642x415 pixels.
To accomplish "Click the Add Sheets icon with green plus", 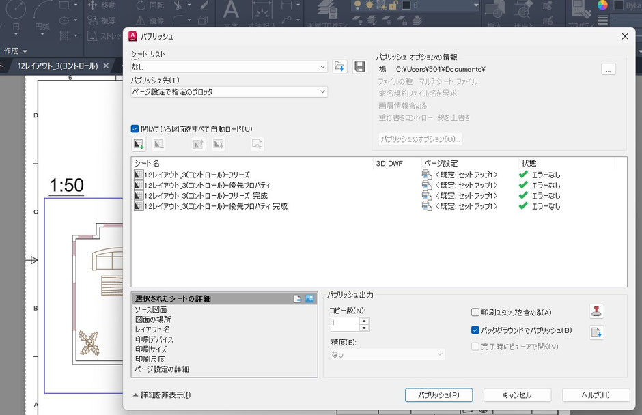I will pyautogui.click(x=139, y=144).
